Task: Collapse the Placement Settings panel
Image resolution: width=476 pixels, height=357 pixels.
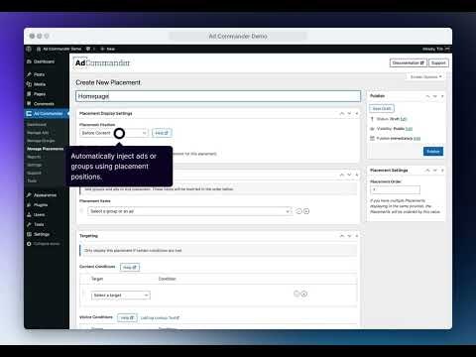Action: pos(442,171)
